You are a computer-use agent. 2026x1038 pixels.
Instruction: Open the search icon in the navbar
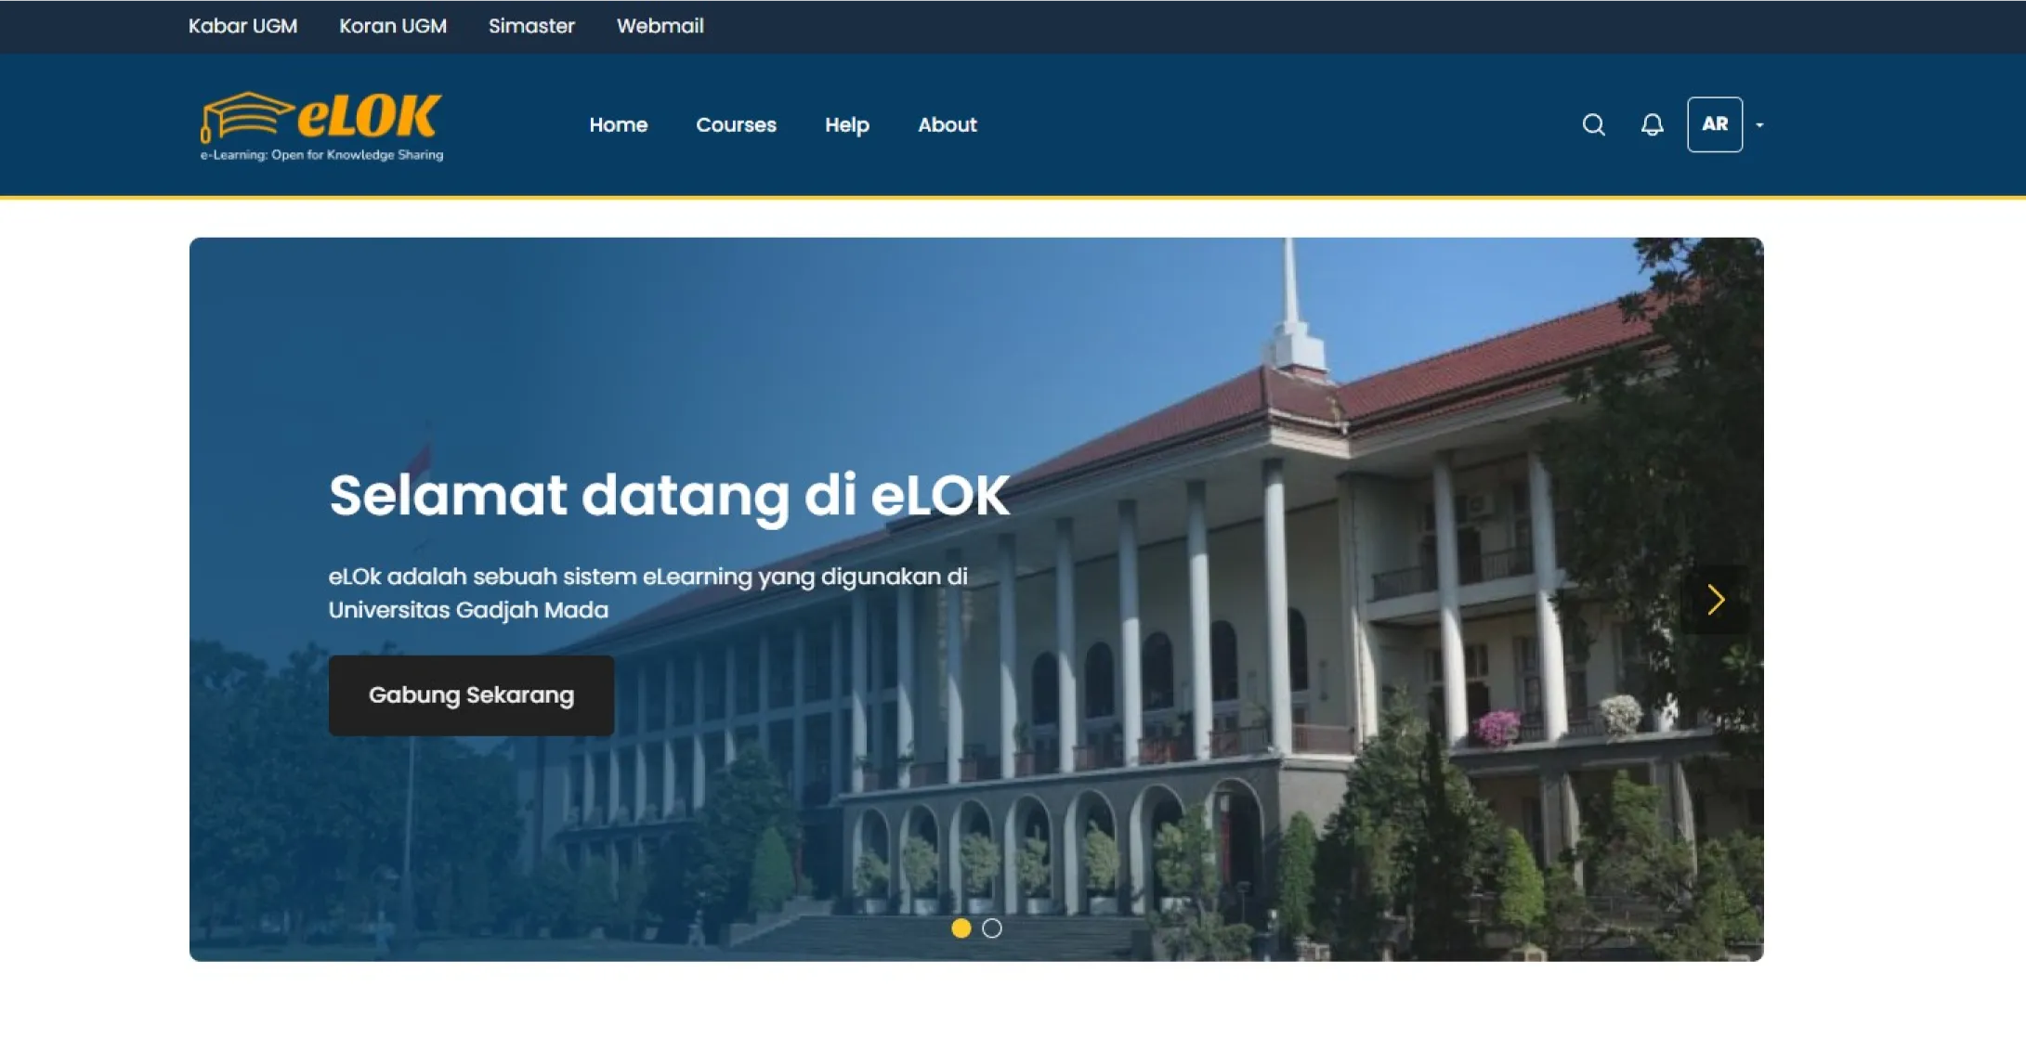tap(1594, 124)
